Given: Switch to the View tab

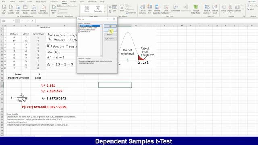Looking at the screenshot, I should coord(82,2).
